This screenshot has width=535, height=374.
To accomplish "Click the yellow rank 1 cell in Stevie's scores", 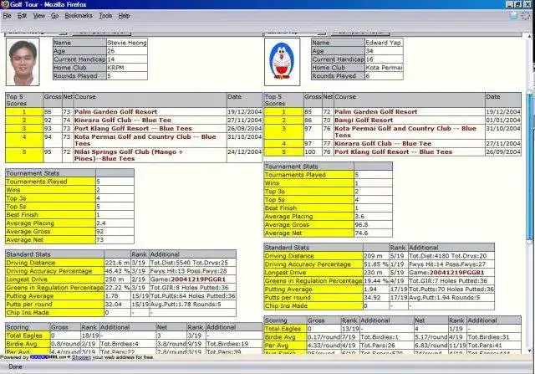I will (x=24, y=111).
